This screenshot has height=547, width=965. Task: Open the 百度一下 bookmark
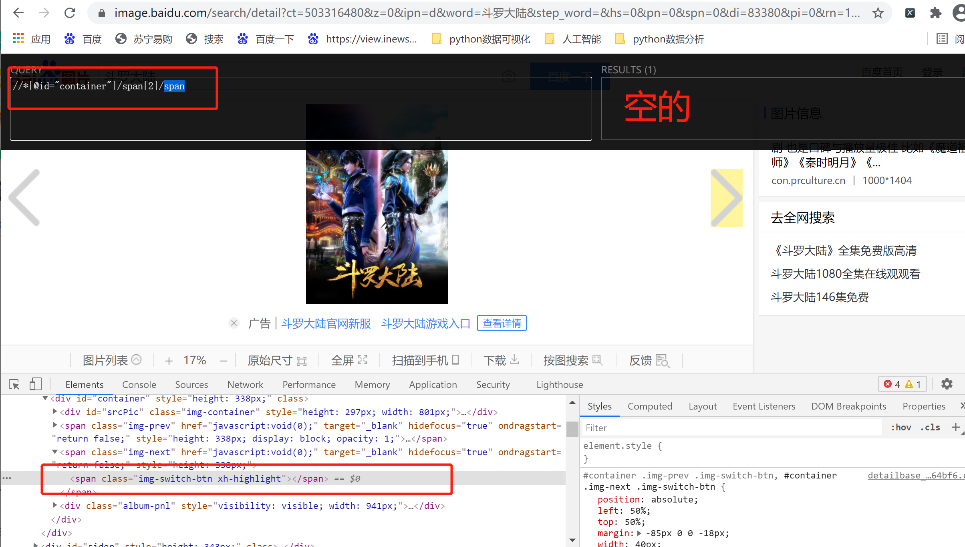[x=265, y=39]
